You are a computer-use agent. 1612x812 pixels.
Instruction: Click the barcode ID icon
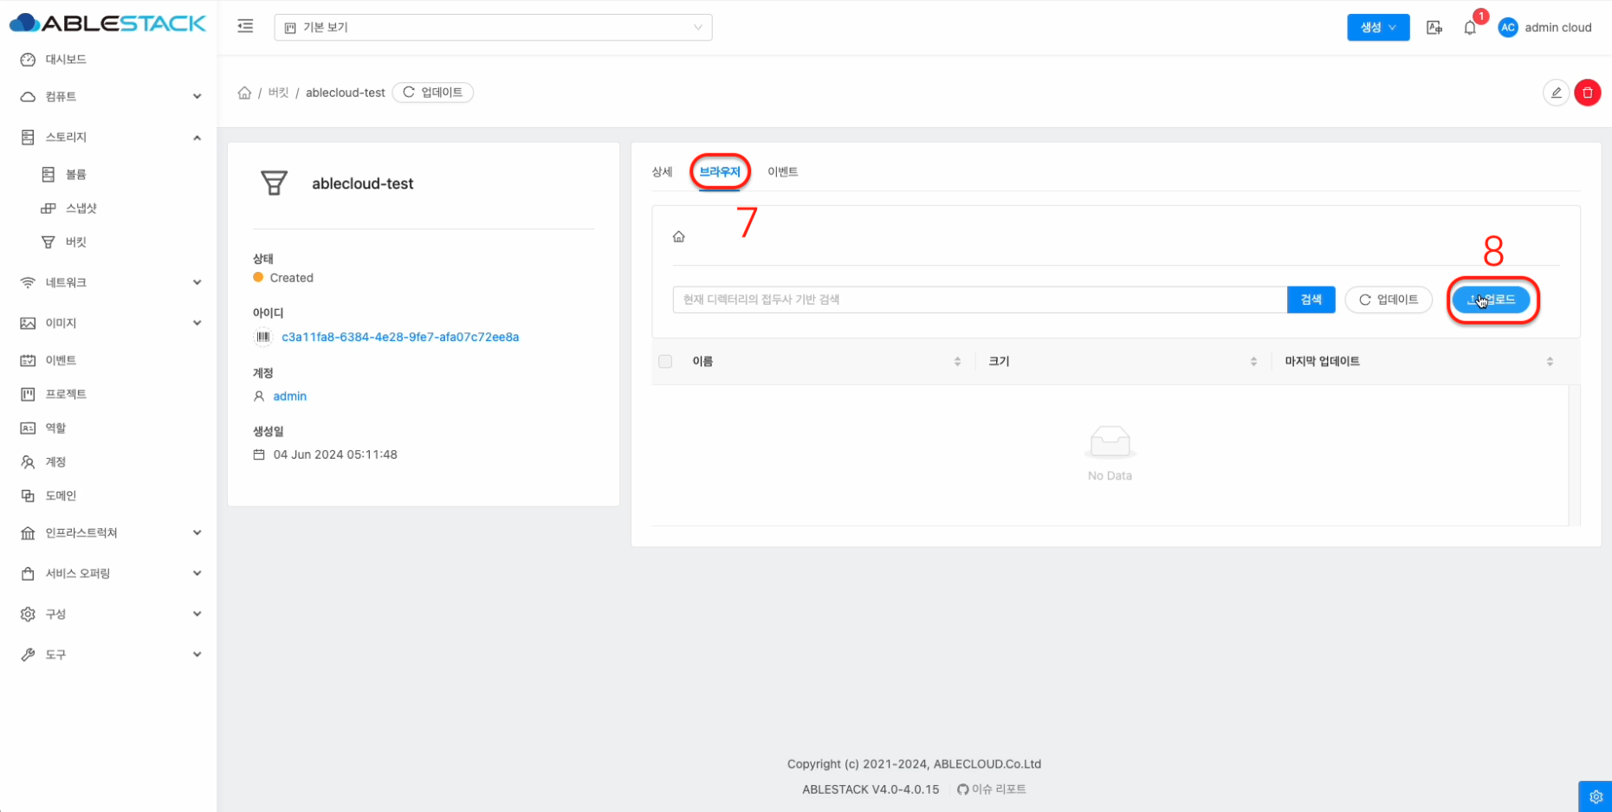tap(263, 337)
